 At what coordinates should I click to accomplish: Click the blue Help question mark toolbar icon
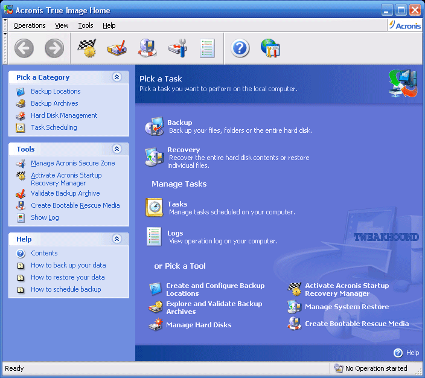coord(240,48)
